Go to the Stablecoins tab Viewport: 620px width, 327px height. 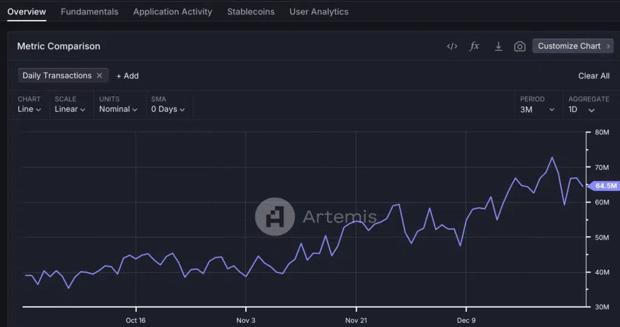(251, 11)
